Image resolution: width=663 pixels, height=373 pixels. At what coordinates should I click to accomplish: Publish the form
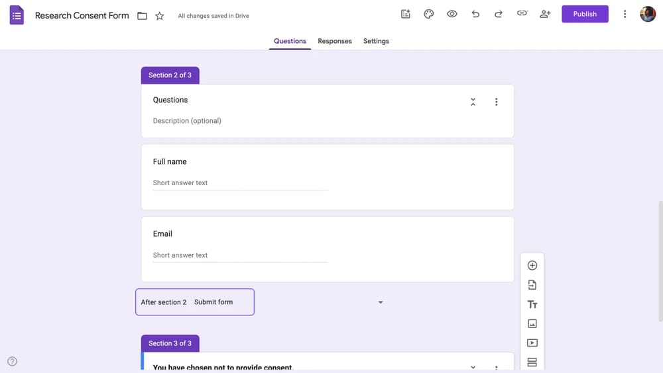click(585, 14)
